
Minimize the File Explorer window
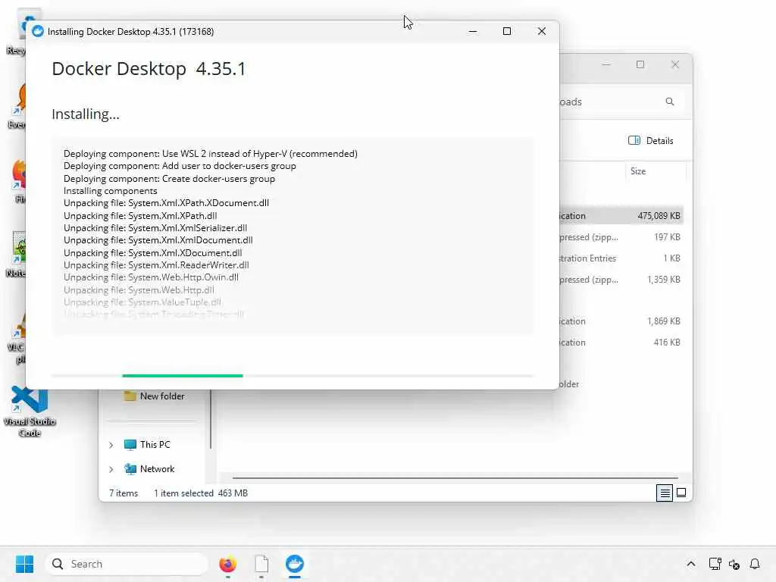[x=606, y=64]
